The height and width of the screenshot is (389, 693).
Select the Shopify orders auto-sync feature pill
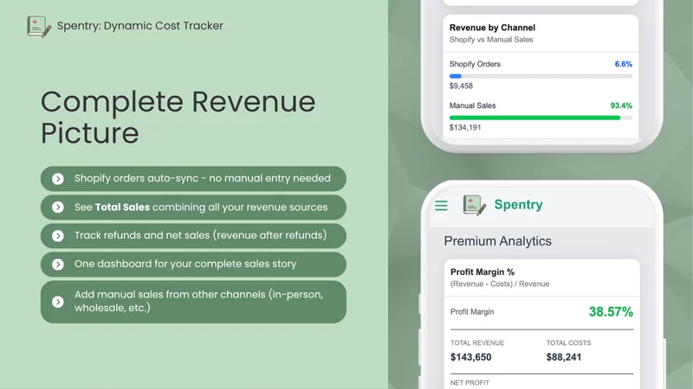[x=193, y=179]
